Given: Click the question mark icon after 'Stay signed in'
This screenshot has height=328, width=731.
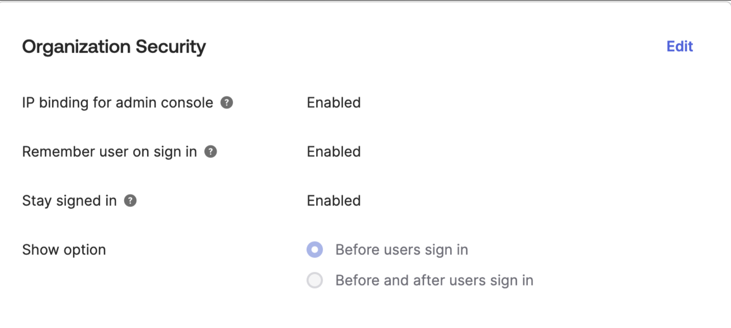Looking at the screenshot, I should tap(130, 201).
